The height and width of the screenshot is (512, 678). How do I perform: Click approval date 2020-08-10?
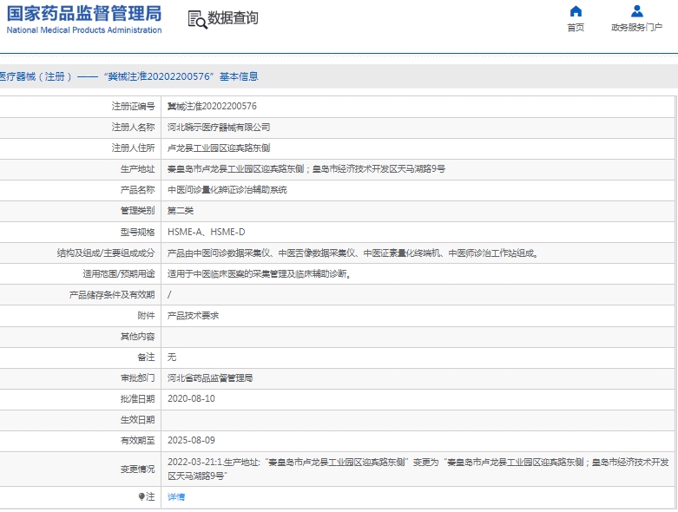point(191,398)
